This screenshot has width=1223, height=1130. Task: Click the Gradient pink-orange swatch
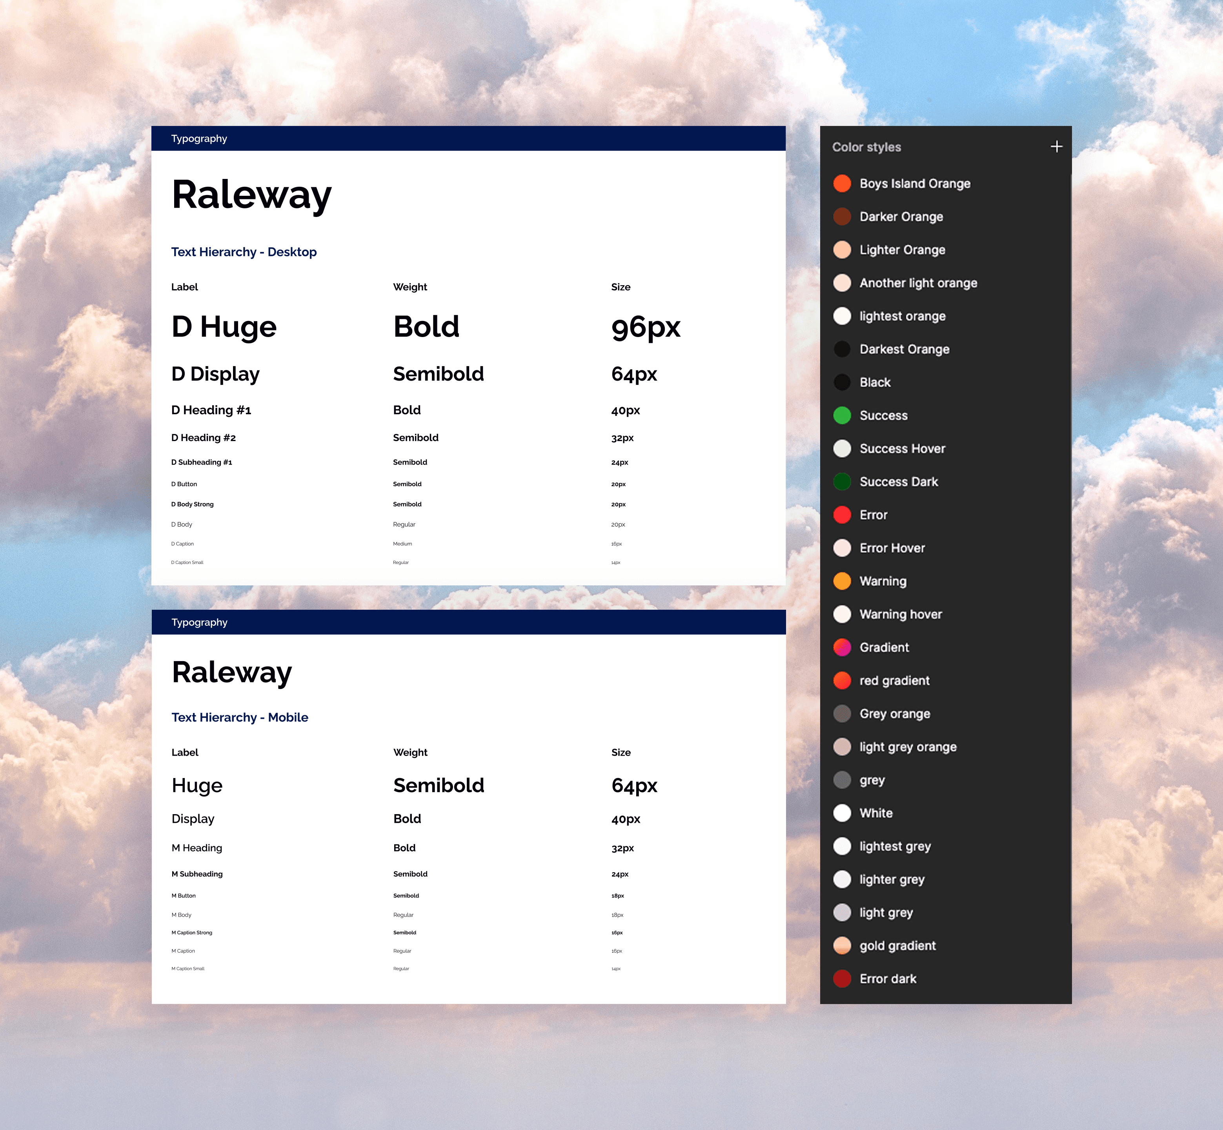pyautogui.click(x=842, y=647)
